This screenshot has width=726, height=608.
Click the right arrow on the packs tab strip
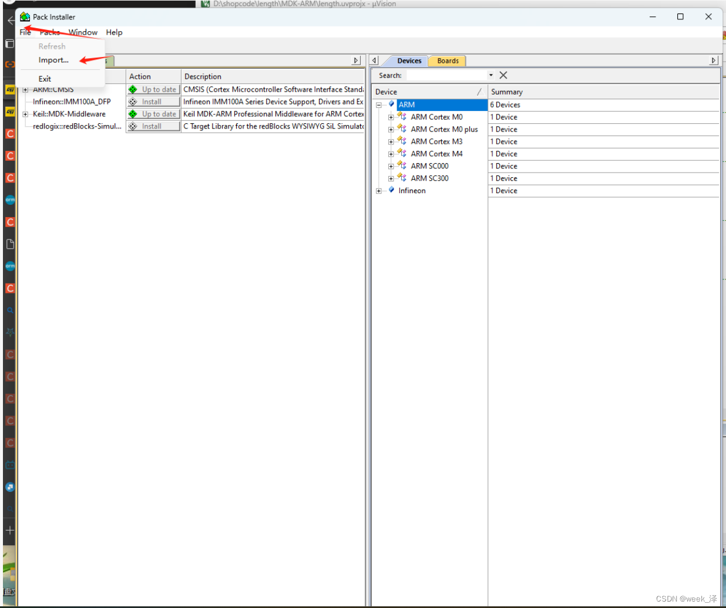356,60
